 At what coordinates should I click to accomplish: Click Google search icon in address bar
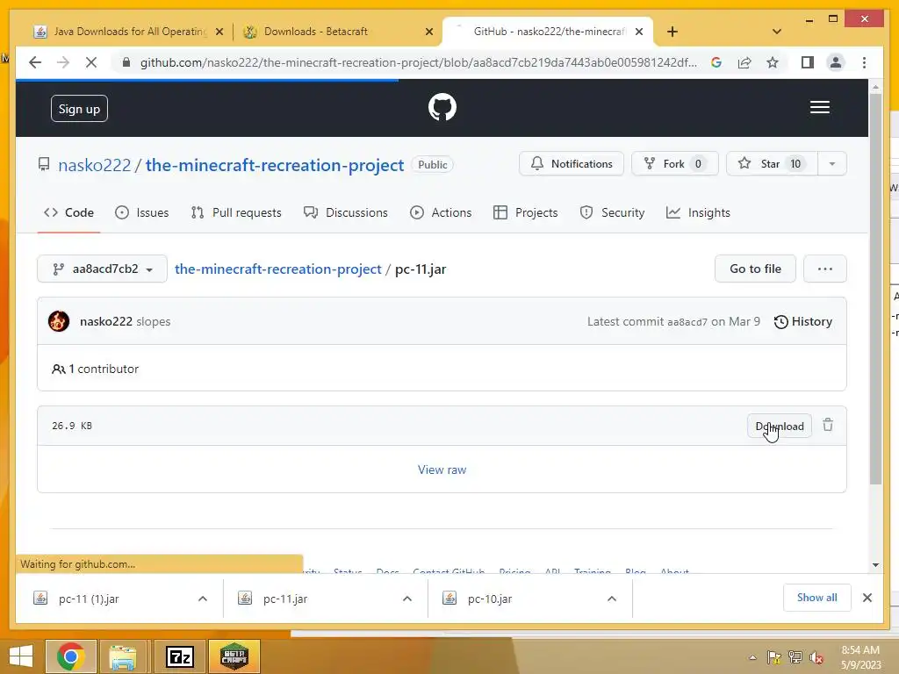click(x=716, y=62)
